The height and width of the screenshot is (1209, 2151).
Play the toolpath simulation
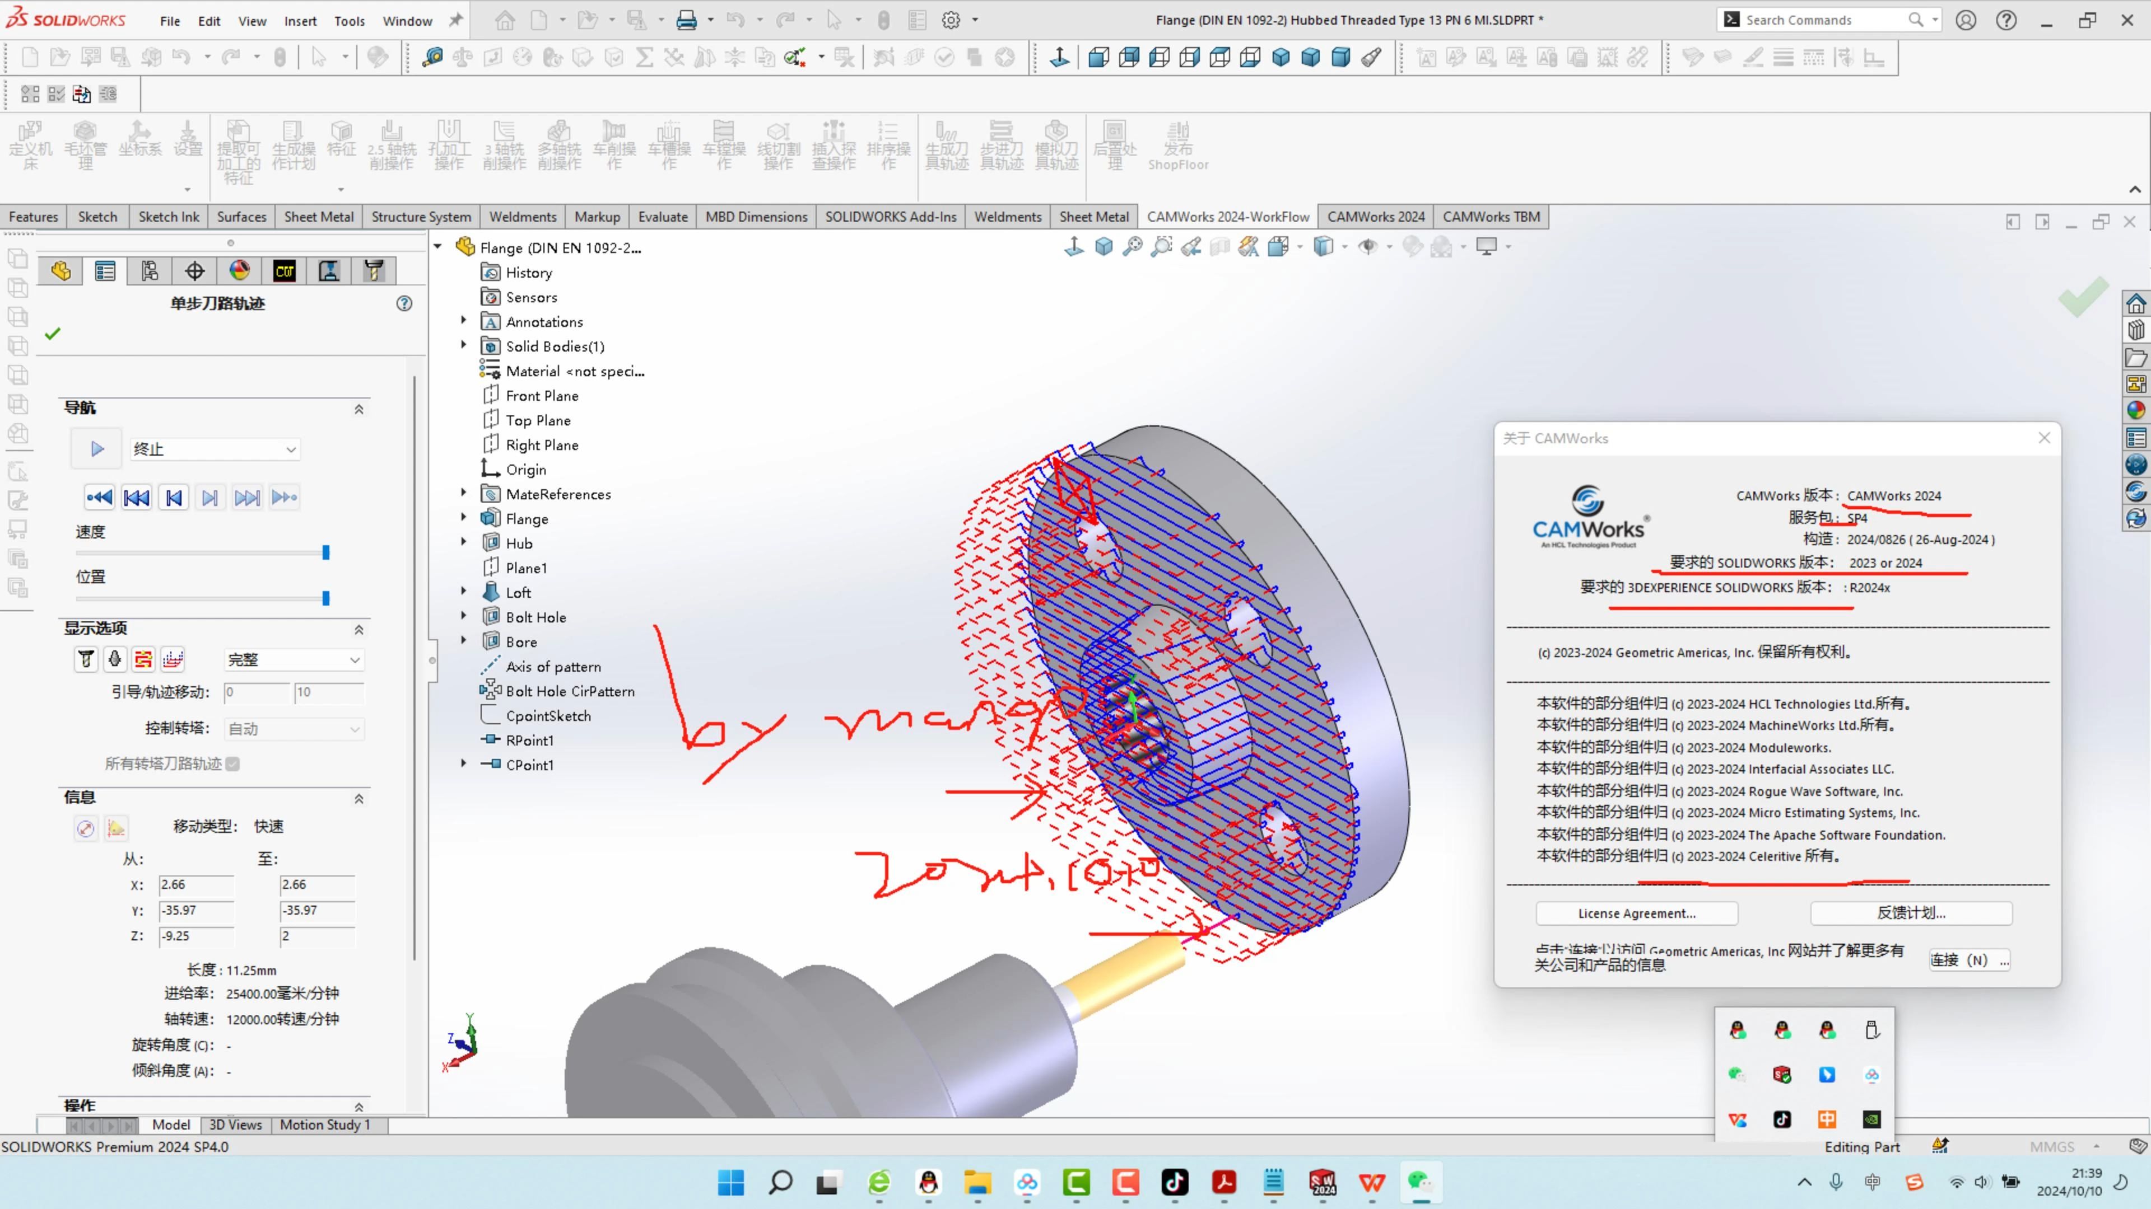tap(97, 449)
